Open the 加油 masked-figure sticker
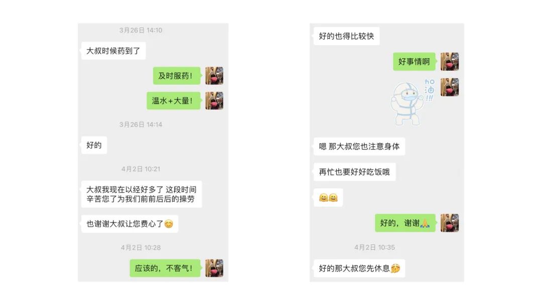The height and width of the screenshot is (305, 542). pos(412,102)
